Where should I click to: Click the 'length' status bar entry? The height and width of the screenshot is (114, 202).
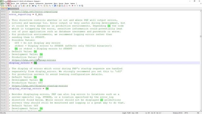(126, 113)
